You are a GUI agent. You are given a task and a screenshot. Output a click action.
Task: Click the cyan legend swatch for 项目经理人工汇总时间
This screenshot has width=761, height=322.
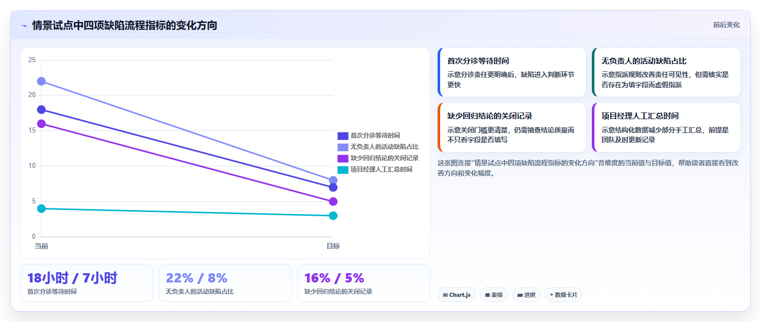[343, 169]
